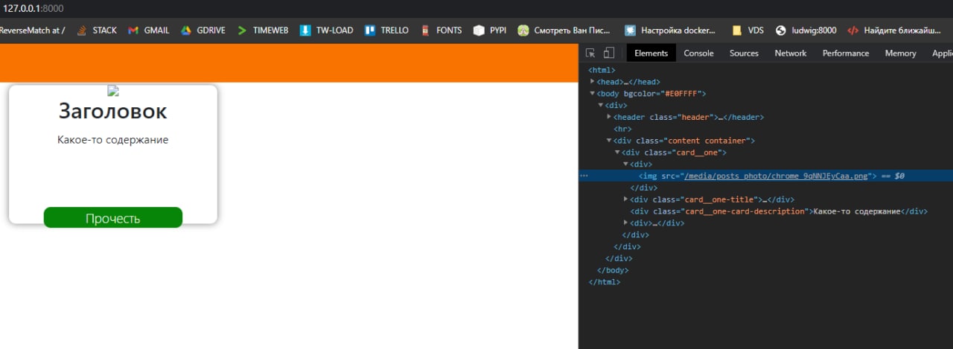
Task: Switch to the Network tab
Action: pyautogui.click(x=790, y=53)
